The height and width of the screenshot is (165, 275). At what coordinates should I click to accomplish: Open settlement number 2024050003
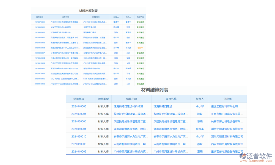click(x=79, y=144)
